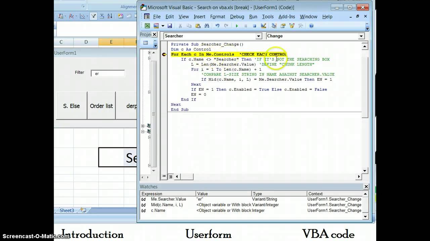The height and width of the screenshot is (241, 430).
Task: Select Mid(c.Name, i, L) watch expression
Action: pyautogui.click(x=167, y=205)
